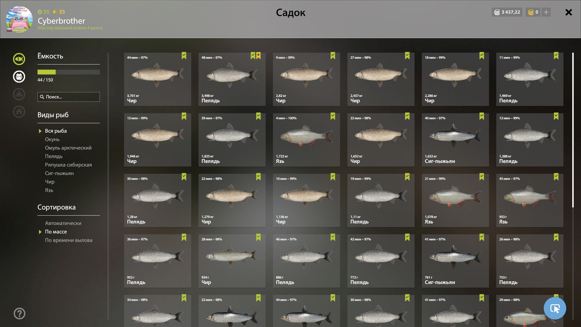Choose Автоматически sorting option
Viewport: 581px width, 327px height.
(63, 223)
